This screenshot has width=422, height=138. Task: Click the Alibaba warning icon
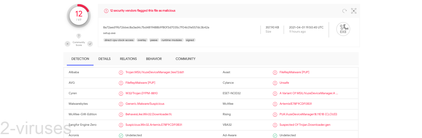tap(121, 73)
